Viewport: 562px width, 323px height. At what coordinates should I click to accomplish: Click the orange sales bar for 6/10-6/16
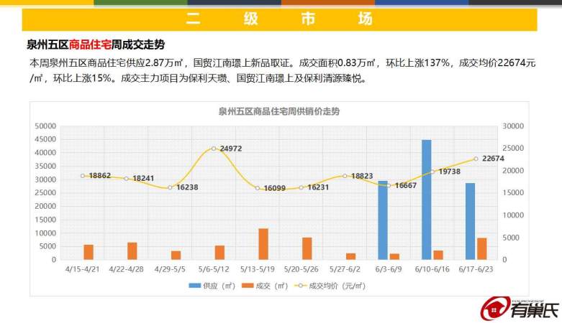click(438, 255)
